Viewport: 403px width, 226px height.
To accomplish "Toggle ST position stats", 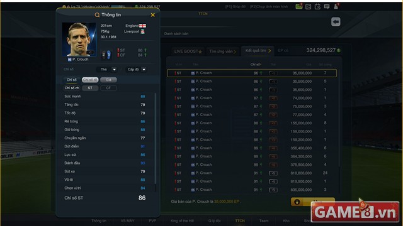I will [90, 88].
